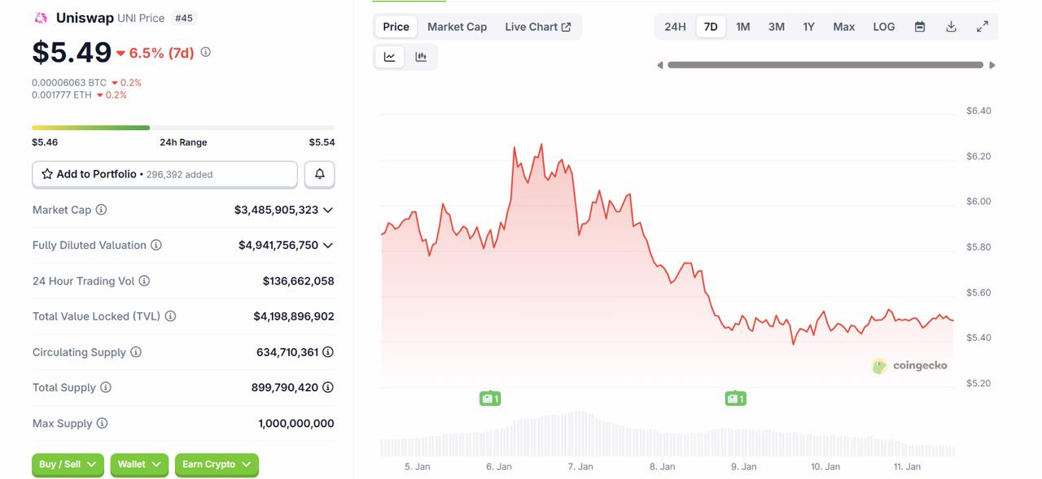
Task: Toggle the 1M timeframe
Action: (742, 26)
